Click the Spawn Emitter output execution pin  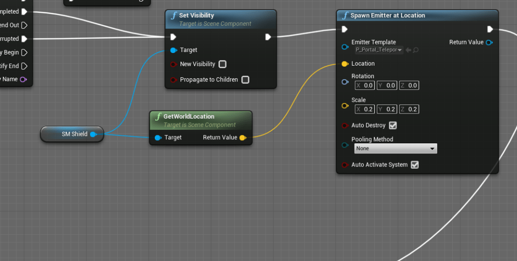(490, 29)
